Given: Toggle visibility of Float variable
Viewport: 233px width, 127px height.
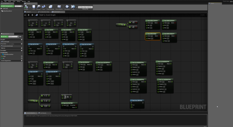Looking at the screenshot, I should 22,56.
